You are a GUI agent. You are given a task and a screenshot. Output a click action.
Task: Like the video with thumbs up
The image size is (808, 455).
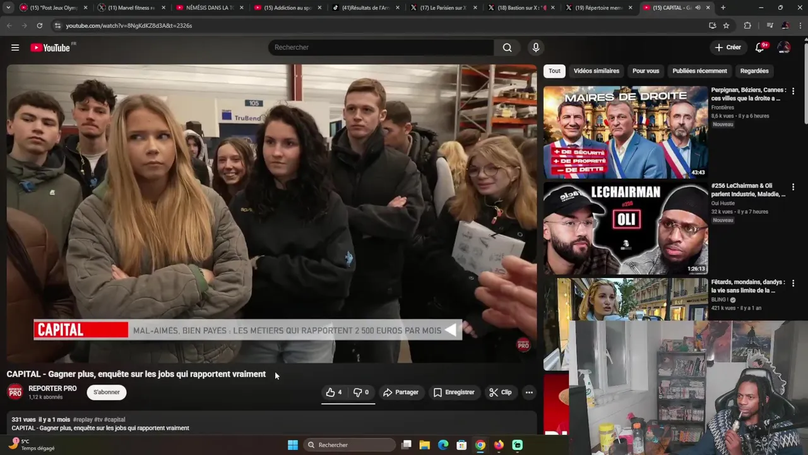pos(334,392)
